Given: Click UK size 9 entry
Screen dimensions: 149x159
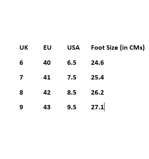Looking at the screenshot, I should click(21, 107).
